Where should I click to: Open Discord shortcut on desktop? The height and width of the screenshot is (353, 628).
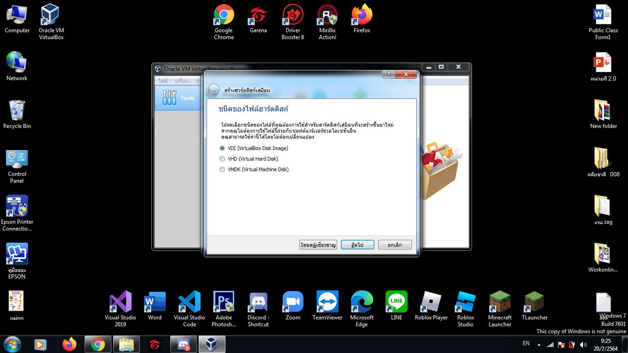click(x=258, y=309)
